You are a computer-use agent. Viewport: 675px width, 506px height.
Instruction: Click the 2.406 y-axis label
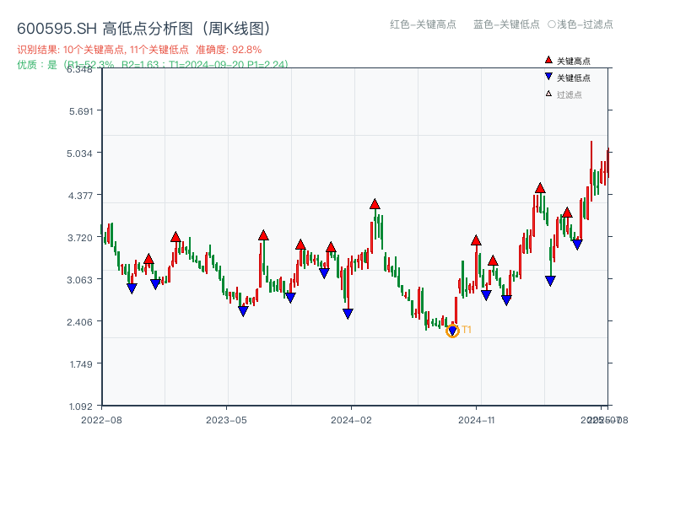click(79, 322)
